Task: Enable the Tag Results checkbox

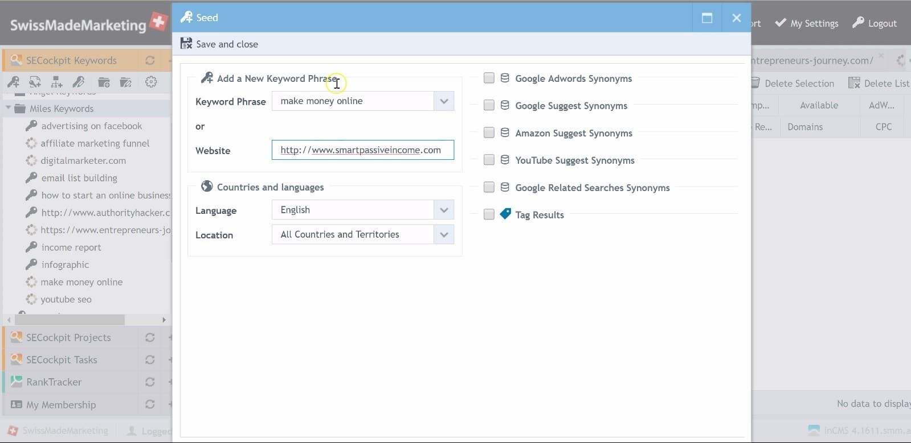Action: click(x=489, y=214)
